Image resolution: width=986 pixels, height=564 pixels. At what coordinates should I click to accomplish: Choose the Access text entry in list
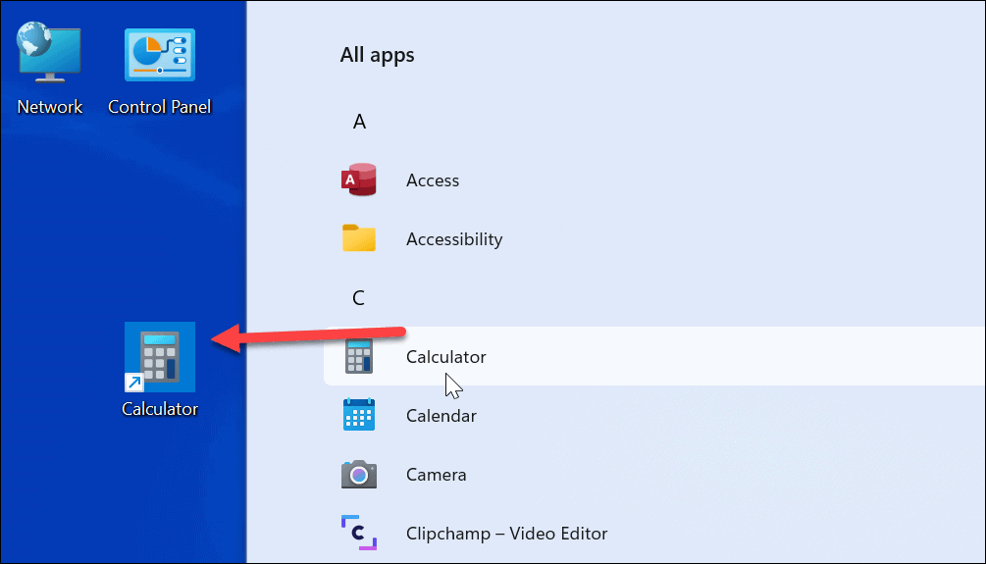pyautogui.click(x=433, y=180)
